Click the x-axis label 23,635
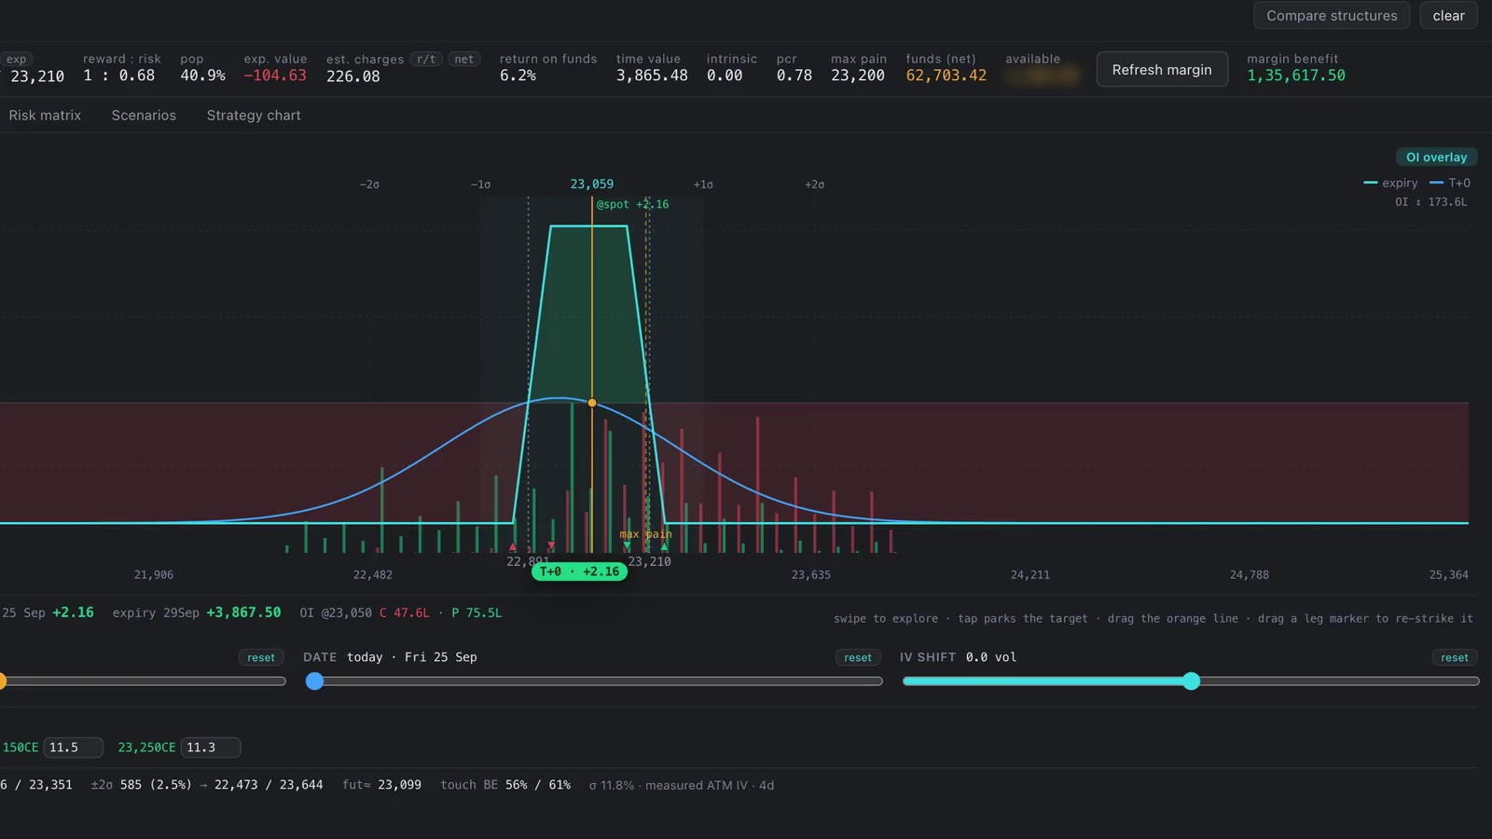 [811, 575]
